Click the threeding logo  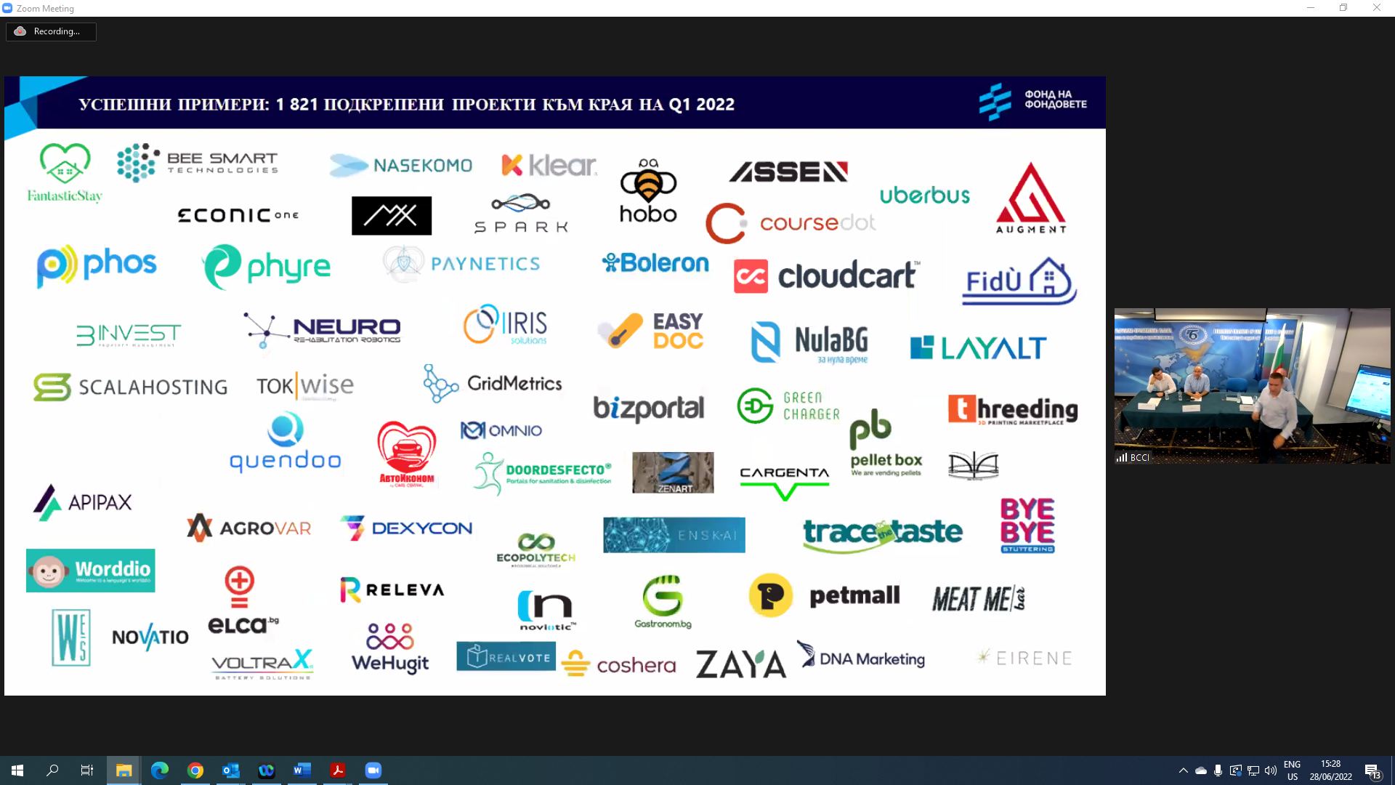click(1013, 409)
